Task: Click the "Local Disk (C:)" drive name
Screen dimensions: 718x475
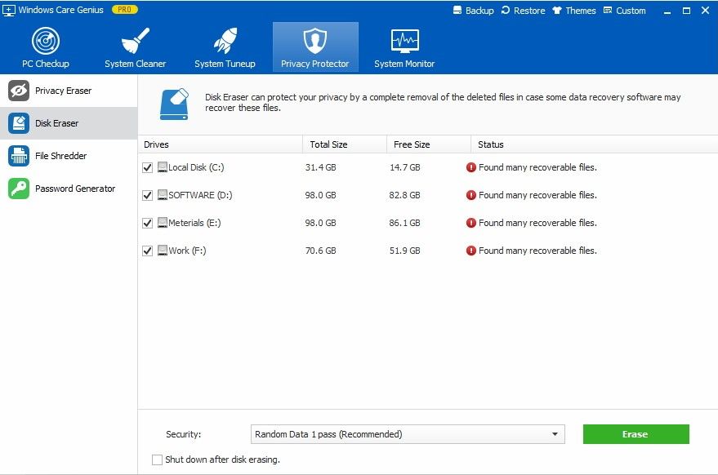Action: coord(196,167)
